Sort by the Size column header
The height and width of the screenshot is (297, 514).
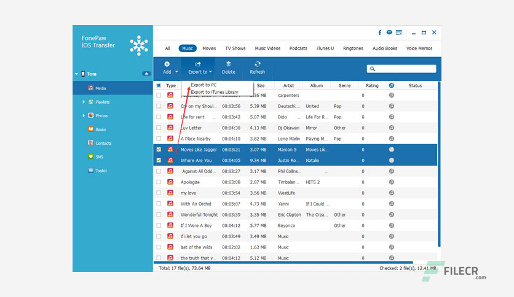point(261,85)
